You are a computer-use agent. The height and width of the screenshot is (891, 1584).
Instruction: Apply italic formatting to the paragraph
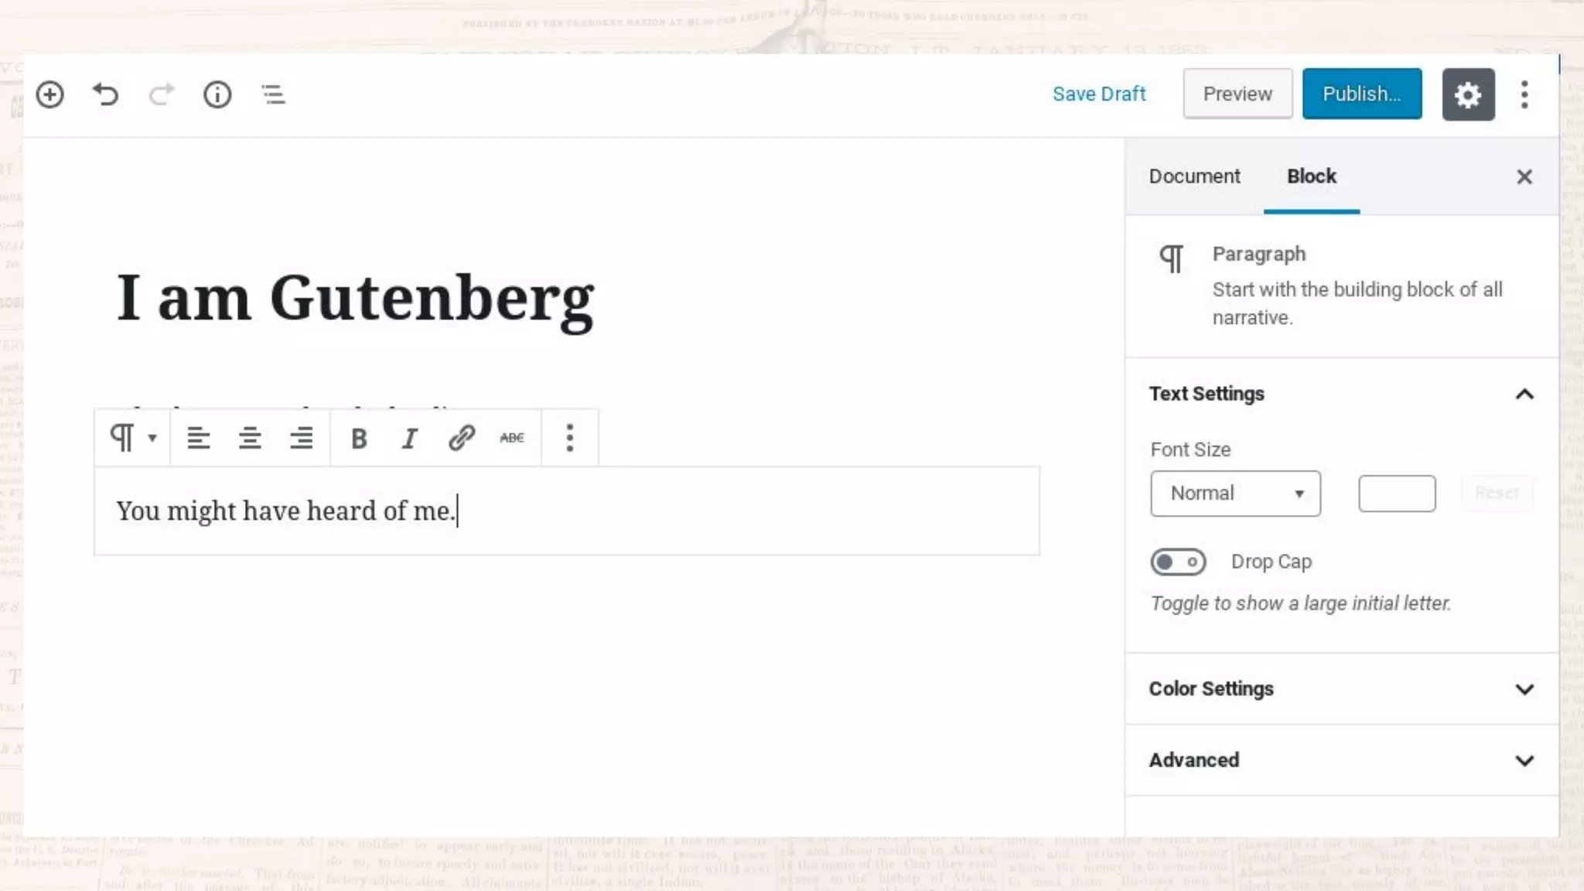point(410,439)
